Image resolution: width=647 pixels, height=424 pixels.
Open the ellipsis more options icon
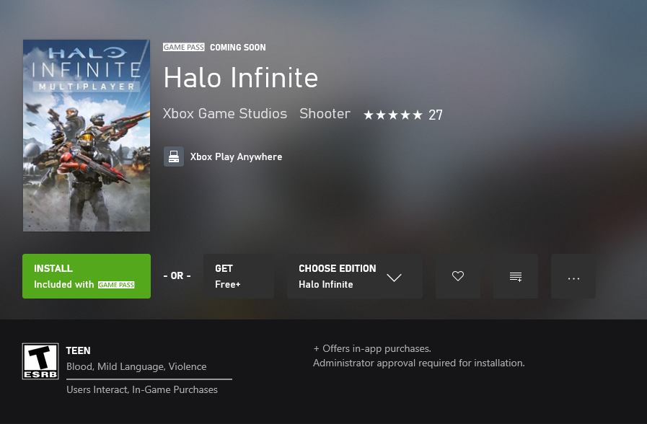(x=573, y=276)
